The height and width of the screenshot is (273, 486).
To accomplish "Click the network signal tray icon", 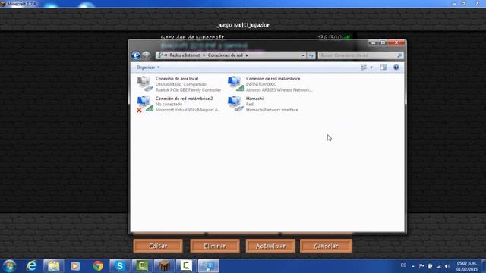I will point(439,266).
